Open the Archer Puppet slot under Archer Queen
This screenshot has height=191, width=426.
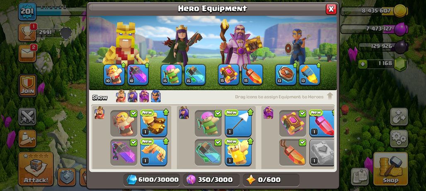pos(171,75)
